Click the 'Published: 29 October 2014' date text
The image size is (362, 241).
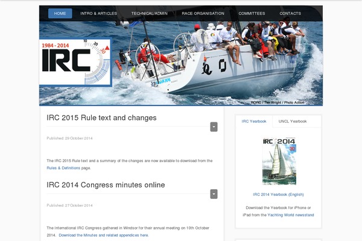click(69, 138)
